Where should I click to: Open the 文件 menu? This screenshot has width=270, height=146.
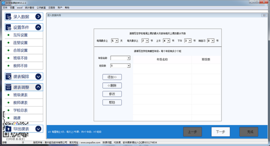tap(5, 8)
